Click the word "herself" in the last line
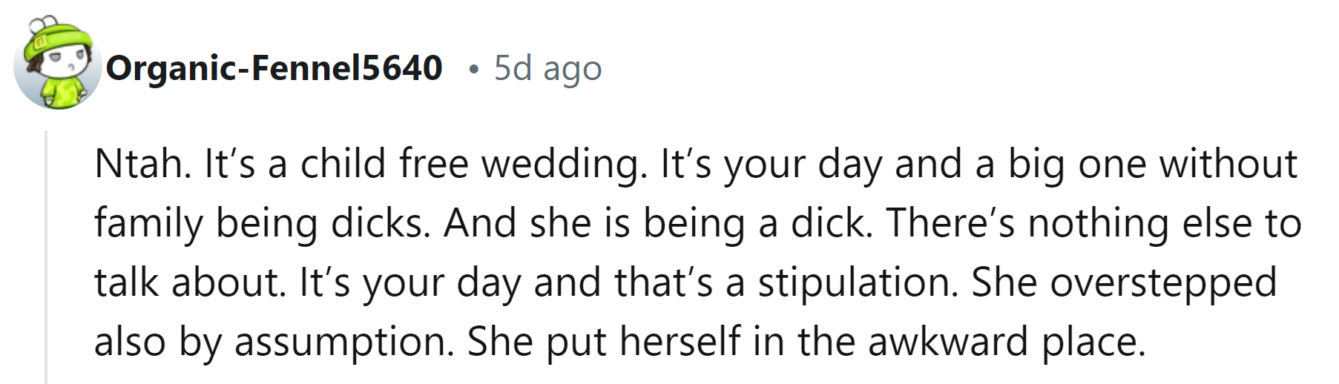 point(680,342)
